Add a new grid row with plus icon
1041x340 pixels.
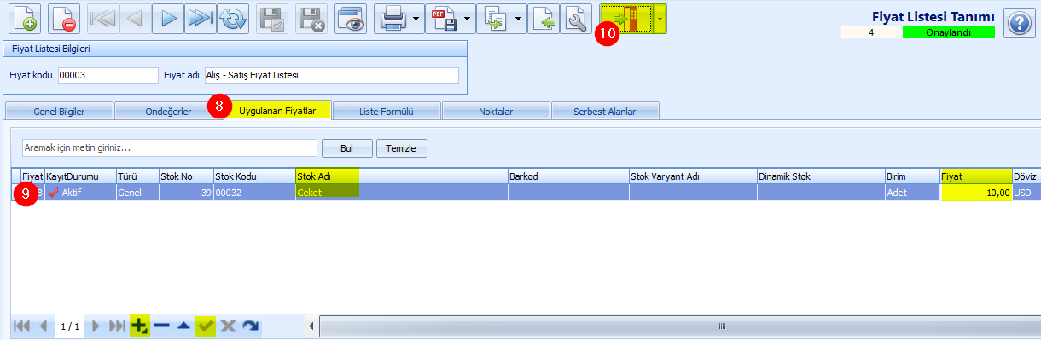140,326
